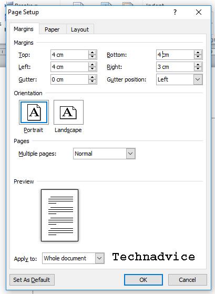Click into the Left margin field
Screen dimensions: 215x294
pyautogui.click(x=69, y=67)
